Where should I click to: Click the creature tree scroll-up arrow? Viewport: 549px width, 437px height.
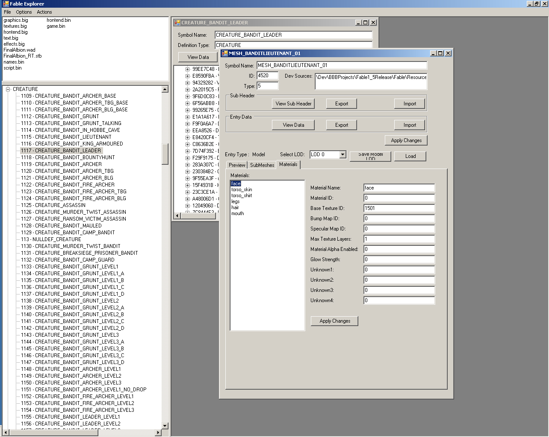(165, 89)
